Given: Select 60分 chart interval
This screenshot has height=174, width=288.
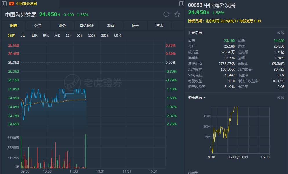Looking at the screenshot, I should click(118, 35).
